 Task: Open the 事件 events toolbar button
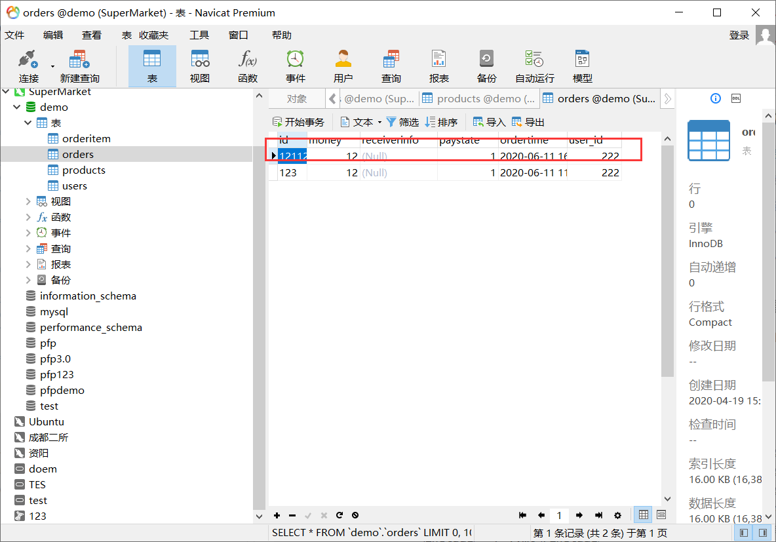(296, 66)
